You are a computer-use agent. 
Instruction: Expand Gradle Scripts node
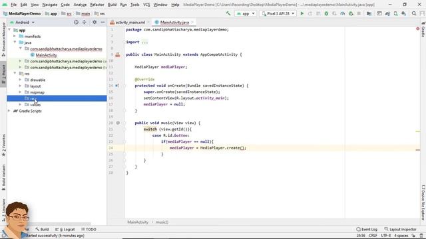click(9, 111)
